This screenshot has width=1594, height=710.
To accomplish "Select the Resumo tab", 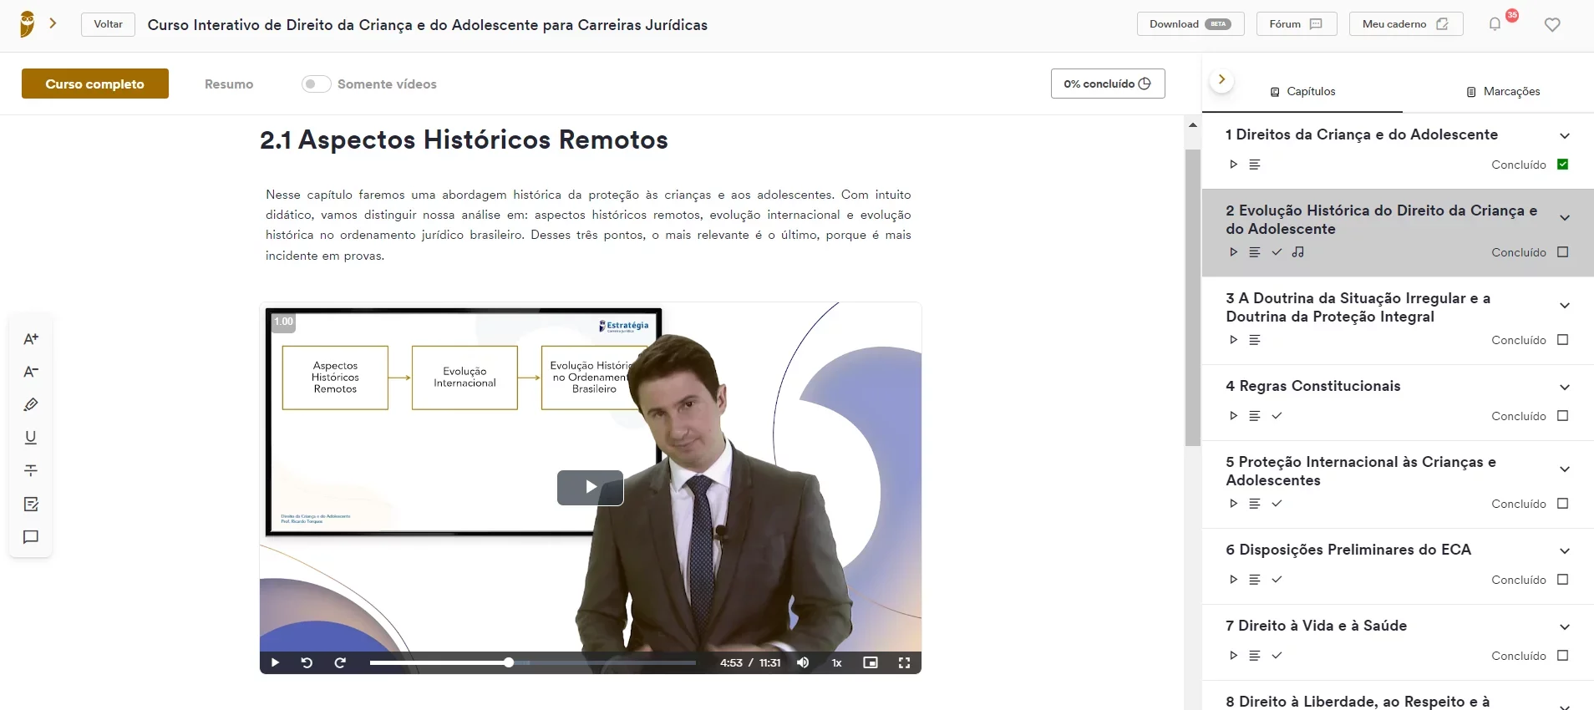I will click(x=229, y=84).
